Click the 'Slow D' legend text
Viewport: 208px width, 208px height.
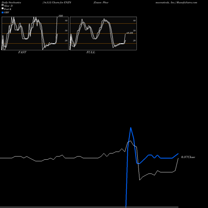coord(8,6)
